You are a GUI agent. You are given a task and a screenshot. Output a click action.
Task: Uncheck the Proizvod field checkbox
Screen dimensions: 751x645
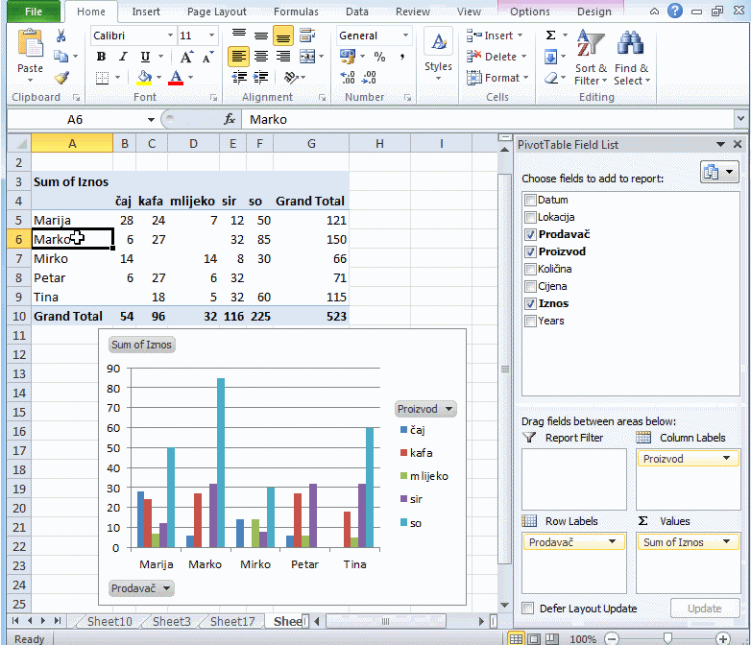[531, 251]
